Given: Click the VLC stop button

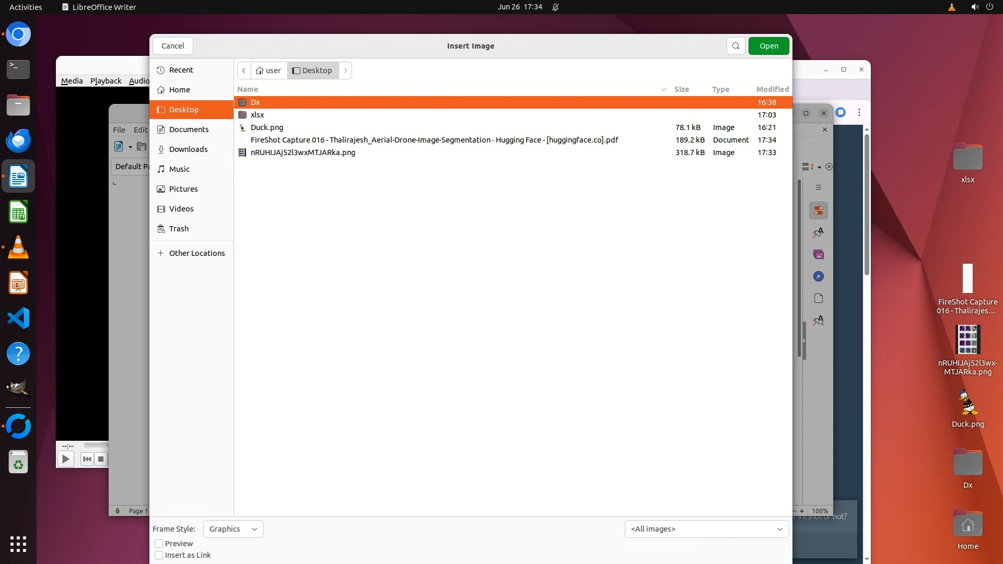Looking at the screenshot, I should 101,459.
